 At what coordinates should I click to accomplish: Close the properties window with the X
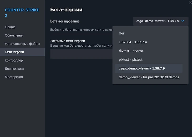(190, 2)
